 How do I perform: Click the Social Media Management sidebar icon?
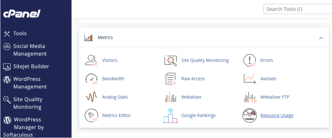pos(7,46)
